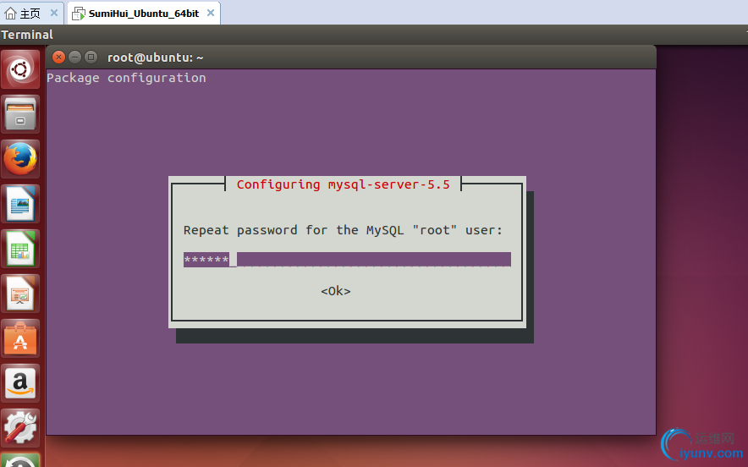Open LibreOffice Calc spreadsheet icon
The height and width of the screenshot is (467, 748).
(20, 249)
